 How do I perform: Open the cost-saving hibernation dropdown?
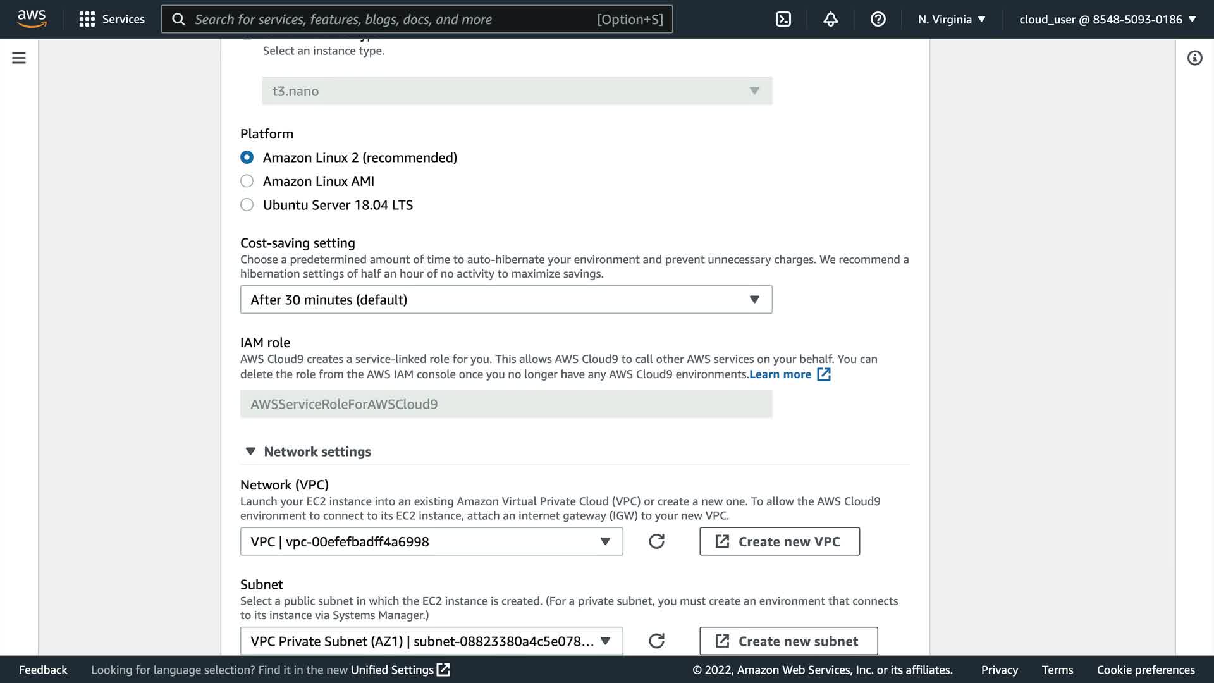506,300
